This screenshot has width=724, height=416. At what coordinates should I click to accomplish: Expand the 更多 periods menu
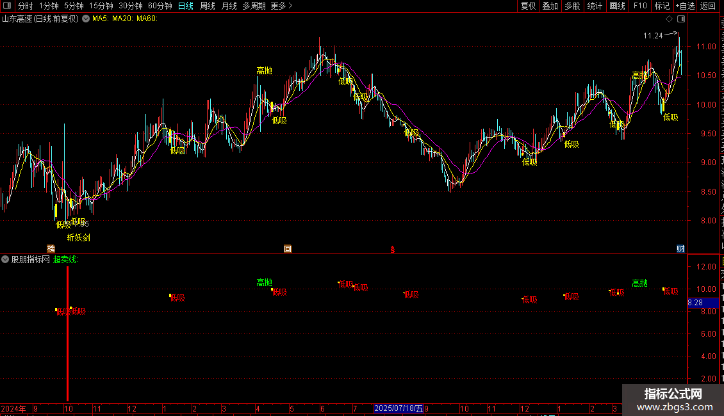tap(282, 6)
